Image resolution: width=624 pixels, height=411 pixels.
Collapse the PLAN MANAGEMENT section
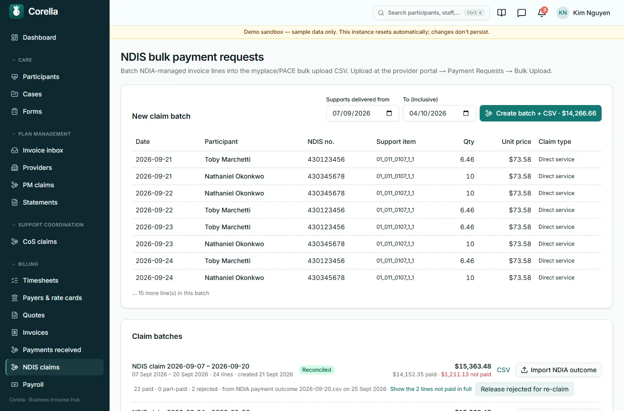41,134
